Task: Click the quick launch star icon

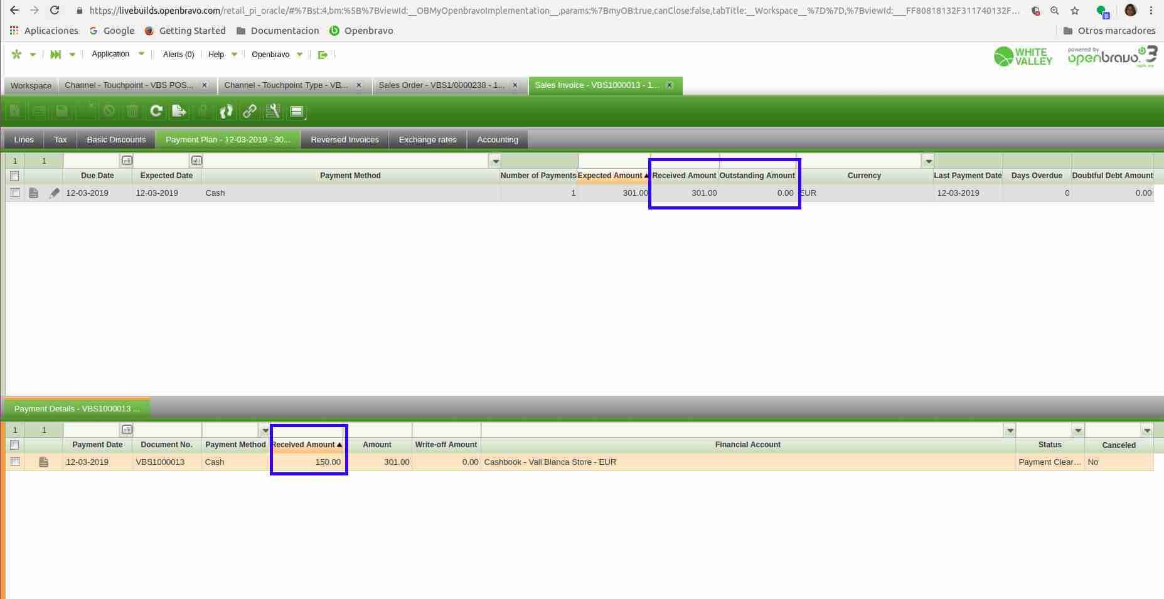Action: [17, 55]
